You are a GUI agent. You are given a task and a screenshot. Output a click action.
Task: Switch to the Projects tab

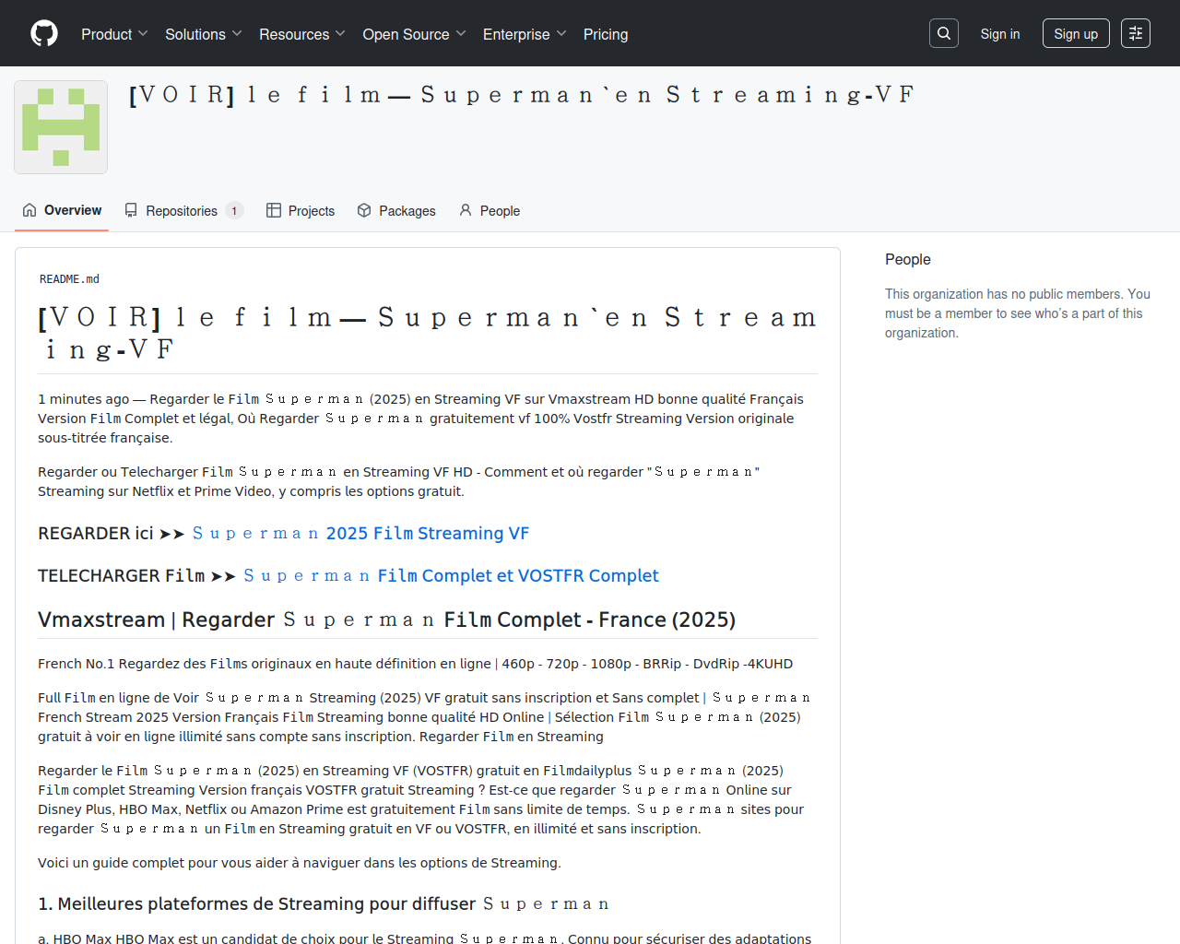click(301, 211)
